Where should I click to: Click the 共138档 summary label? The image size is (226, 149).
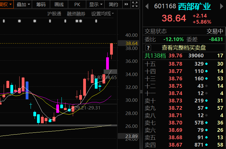[155, 55]
